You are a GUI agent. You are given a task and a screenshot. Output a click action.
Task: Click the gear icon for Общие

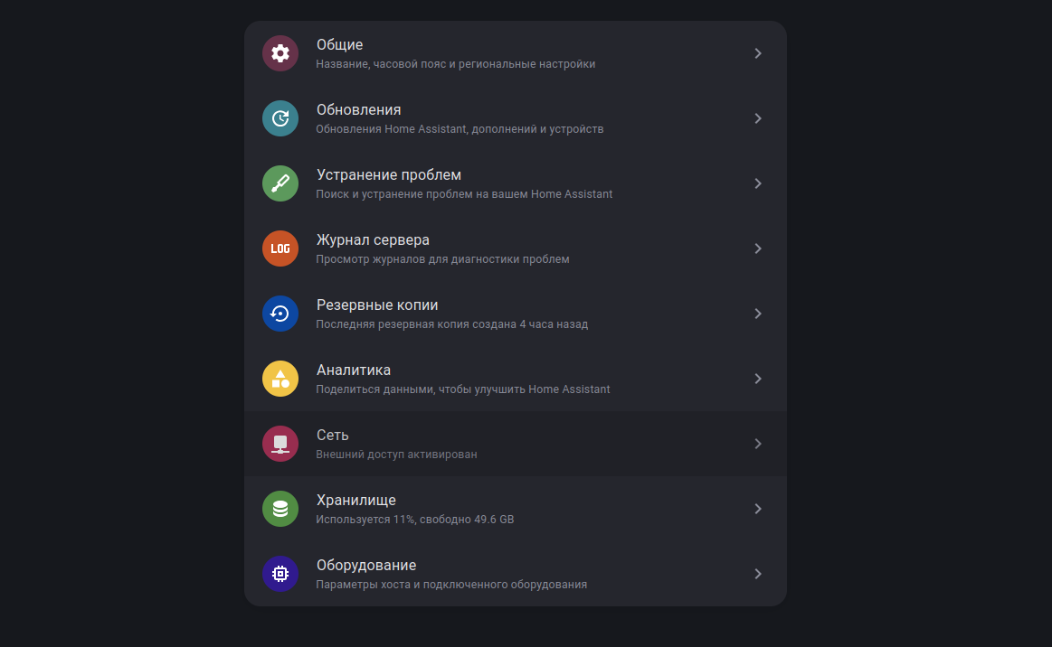point(280,53)
